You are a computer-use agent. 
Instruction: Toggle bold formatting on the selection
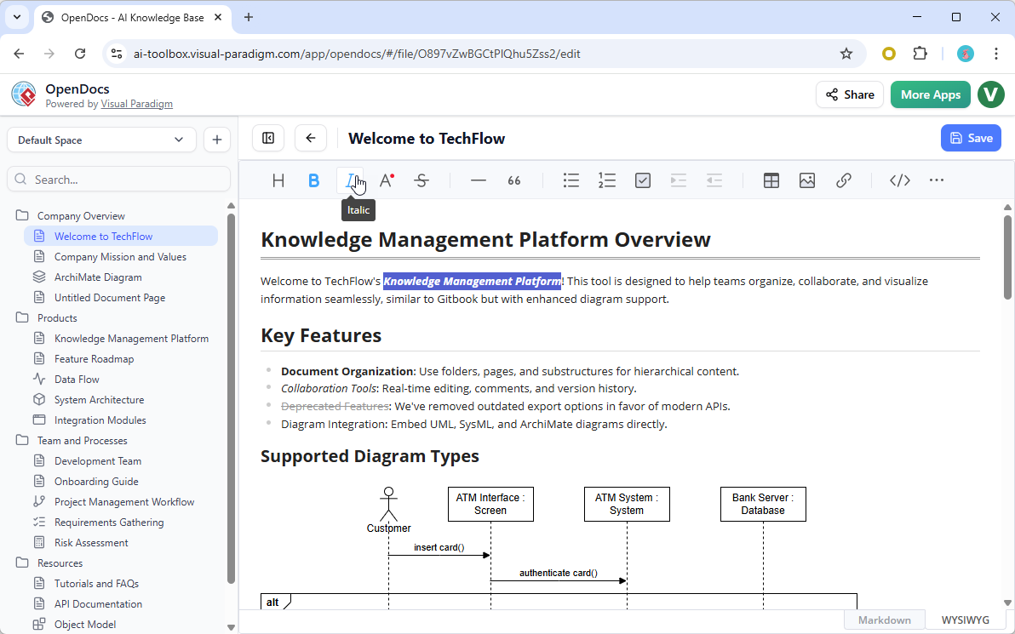(x=313, y=180)
